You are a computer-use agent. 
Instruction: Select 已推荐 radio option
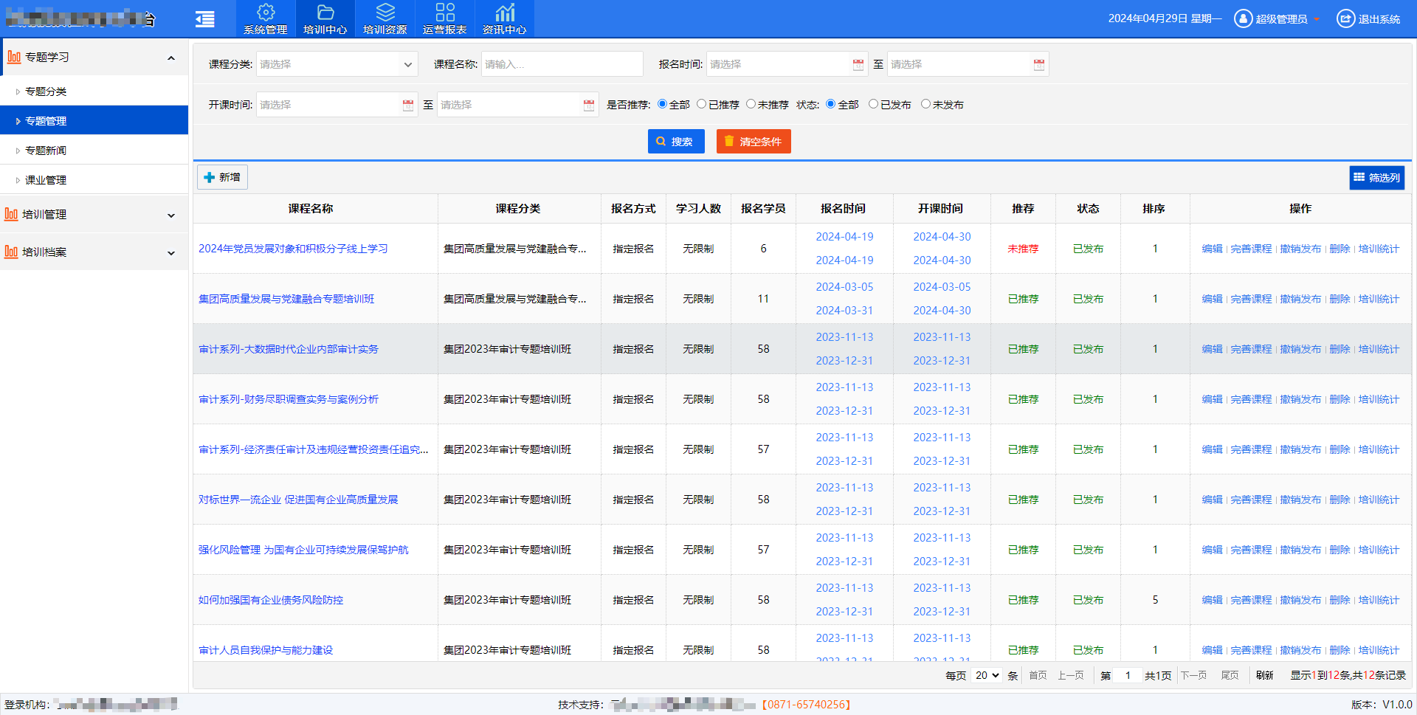(x=702, y=104)
